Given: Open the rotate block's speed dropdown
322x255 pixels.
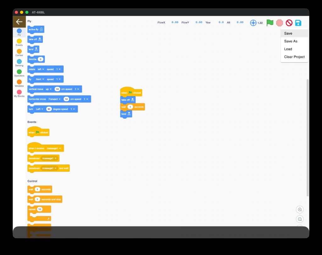Looking at the screenshot, I should (x=58, y=69).
